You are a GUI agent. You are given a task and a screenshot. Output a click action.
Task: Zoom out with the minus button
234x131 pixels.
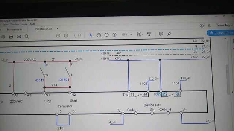click(x=106, y=35)
